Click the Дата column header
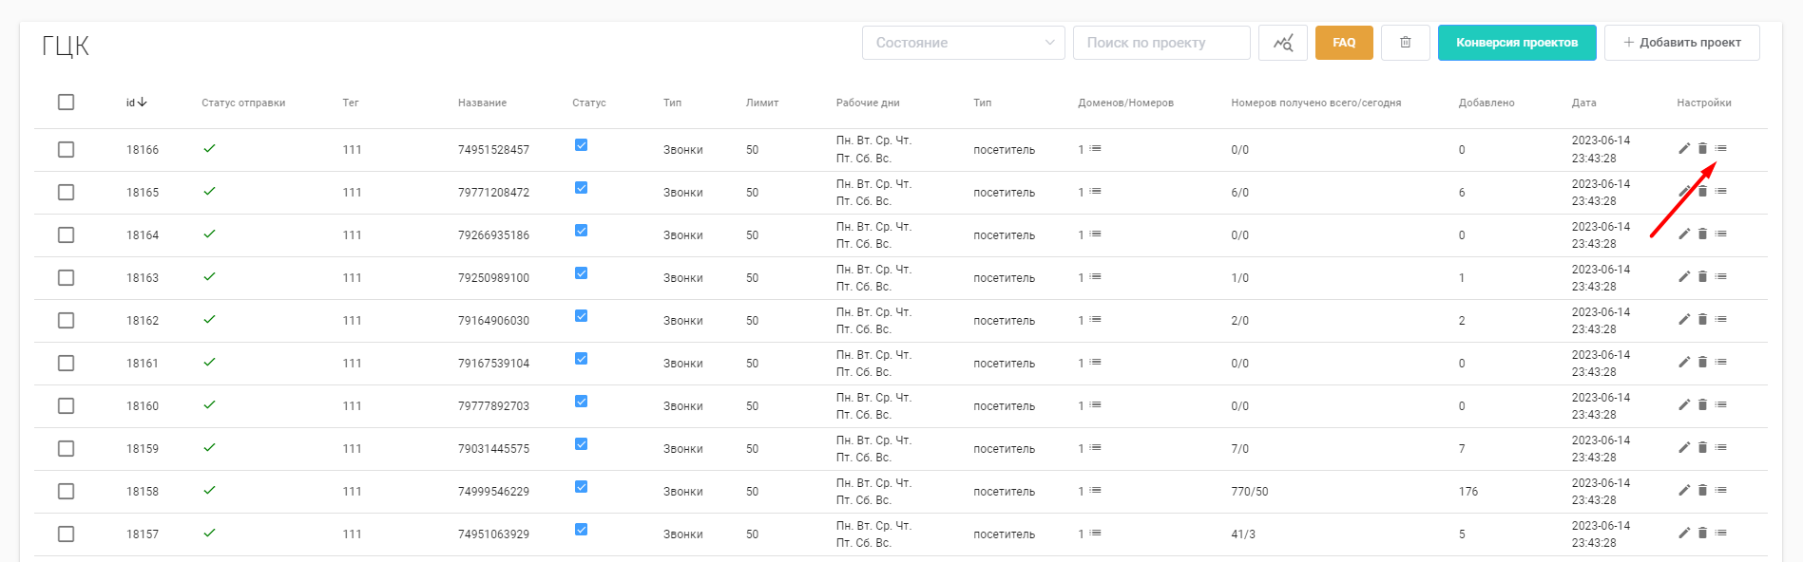Screen dimensions: 1803x562 (x=1583, y=103)
